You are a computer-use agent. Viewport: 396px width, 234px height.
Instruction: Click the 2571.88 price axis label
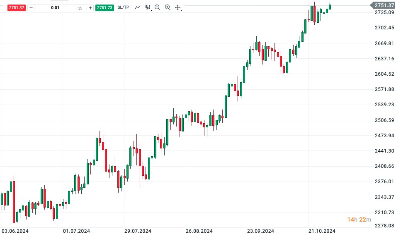point(384,89)
